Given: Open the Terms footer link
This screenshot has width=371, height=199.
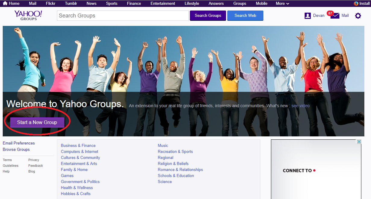Looking at the screenshot, I should (x=7, y=160).
